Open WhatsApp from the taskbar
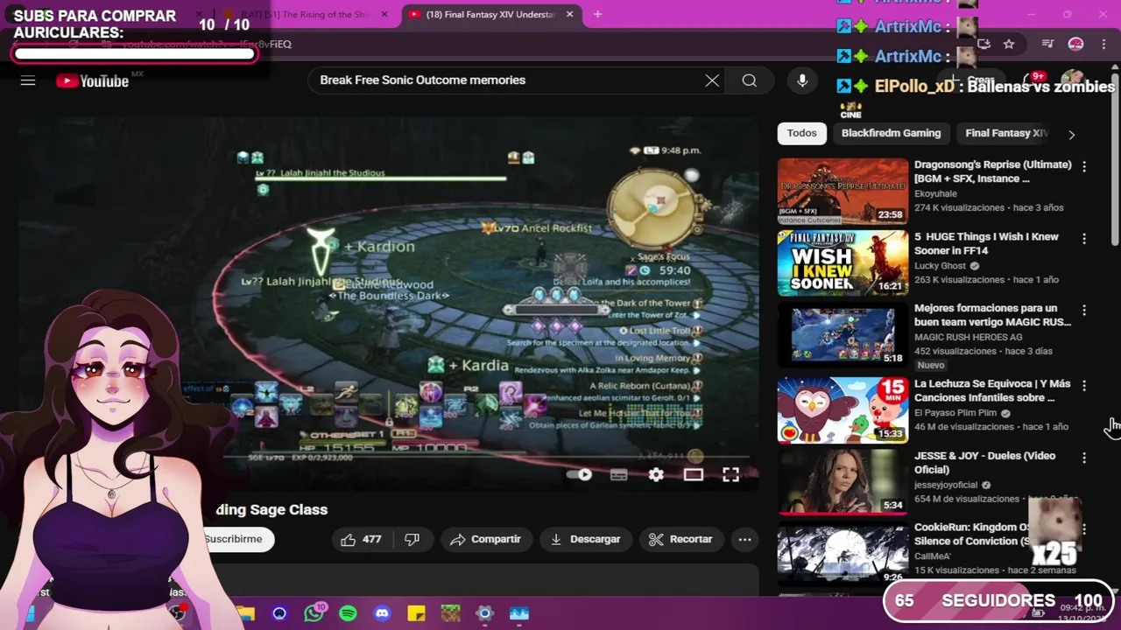Viewport: 1121px width, 630px height. coord(314,613)
